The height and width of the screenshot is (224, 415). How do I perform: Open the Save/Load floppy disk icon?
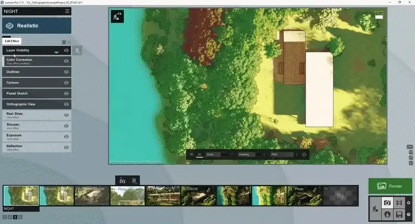click(x=399, y=214)
